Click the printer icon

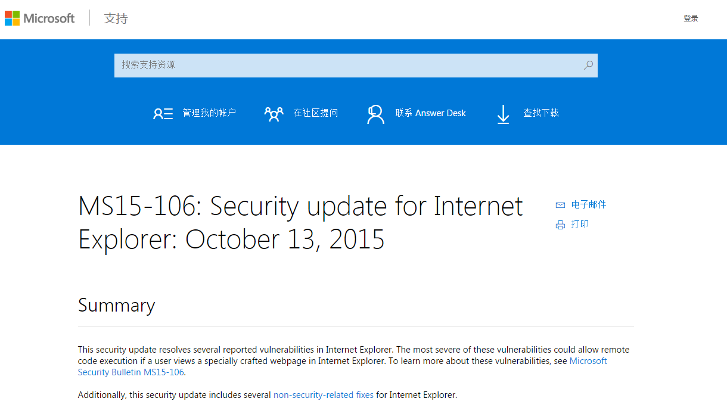tap(560, 225)
